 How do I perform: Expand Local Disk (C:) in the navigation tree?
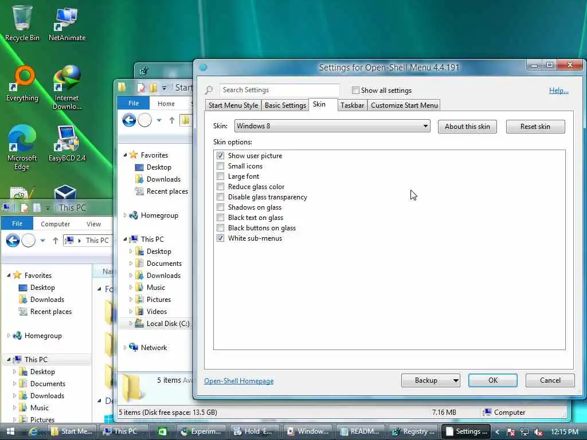[131, 323]
